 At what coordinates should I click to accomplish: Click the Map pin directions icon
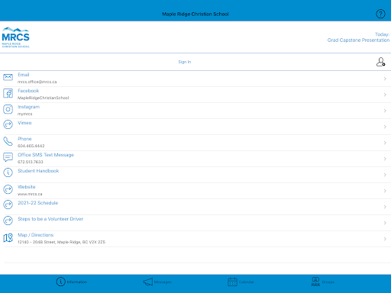[8, 238]
